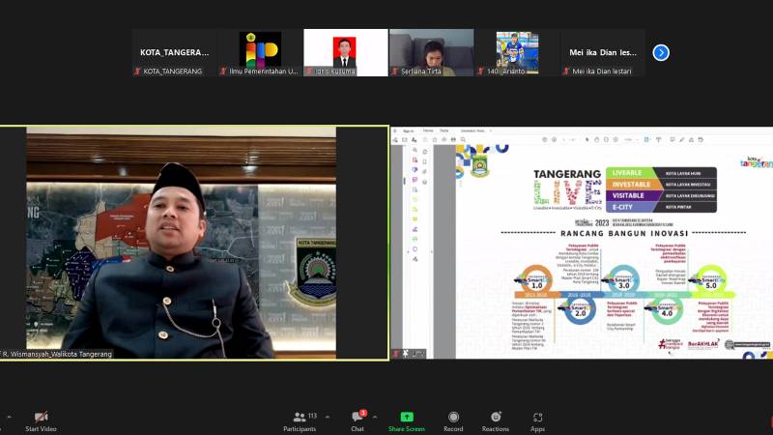Click the page up icon in the PDF toolbar

pos(545,139)
